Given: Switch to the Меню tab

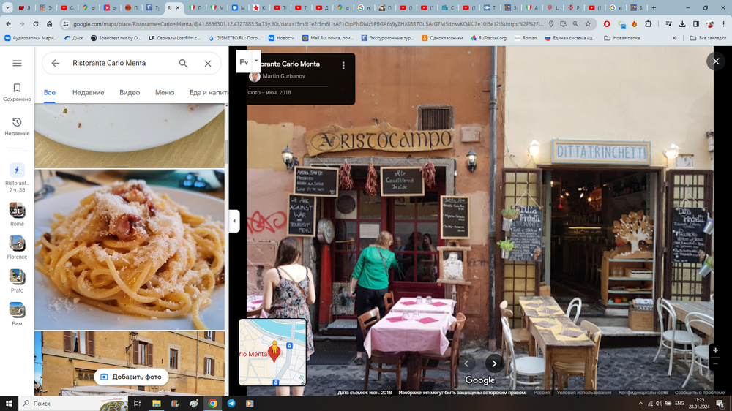Looking at the screenshot, I should click(165, 92).
